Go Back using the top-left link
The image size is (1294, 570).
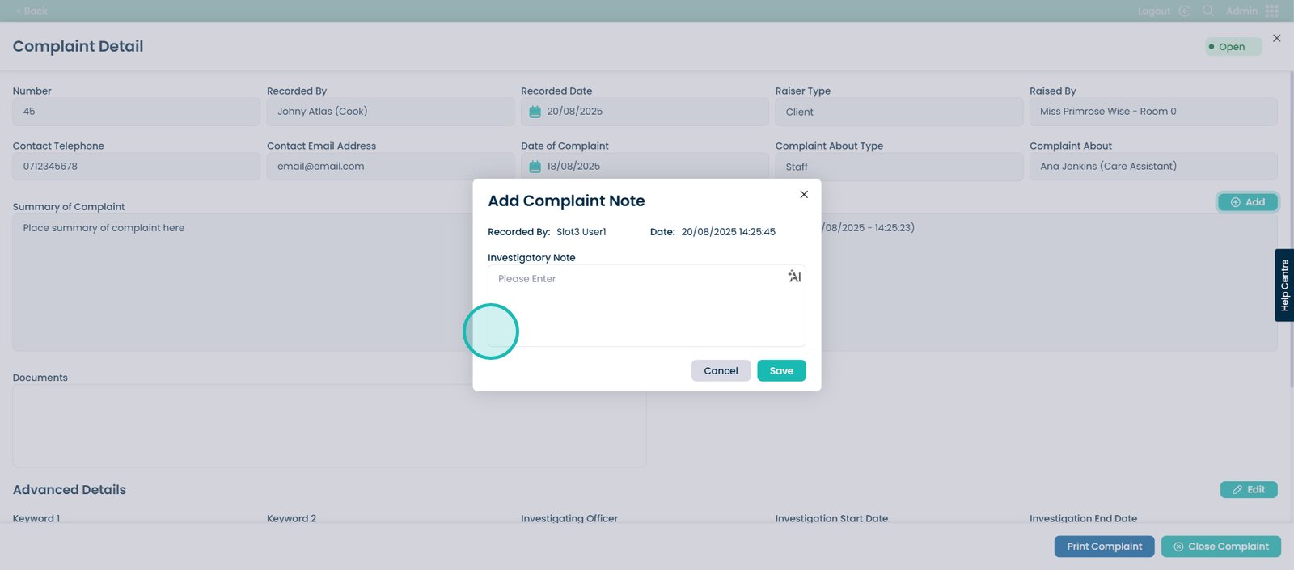tap(32, 11)
